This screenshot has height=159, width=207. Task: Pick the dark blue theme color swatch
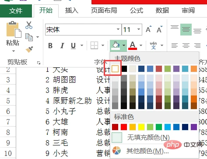click(141, 69)
